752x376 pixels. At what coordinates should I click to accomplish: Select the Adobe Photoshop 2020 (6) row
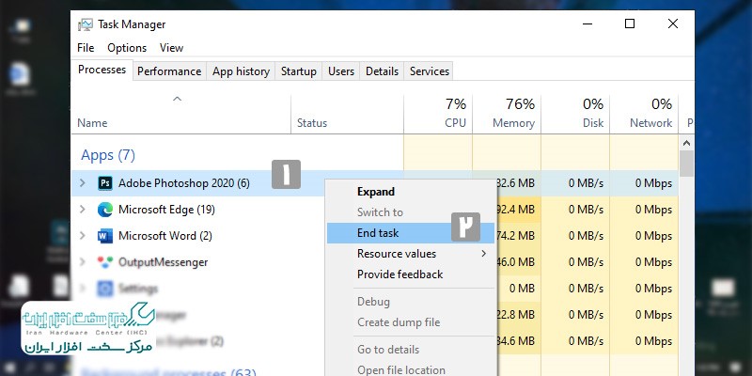point(374,183)
